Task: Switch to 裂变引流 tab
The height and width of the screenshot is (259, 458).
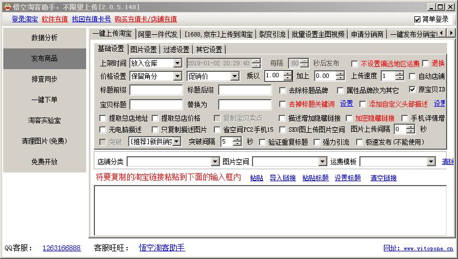Action: point(272,34)
